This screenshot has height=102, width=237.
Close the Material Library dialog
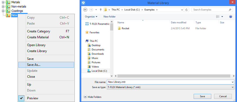233,2
